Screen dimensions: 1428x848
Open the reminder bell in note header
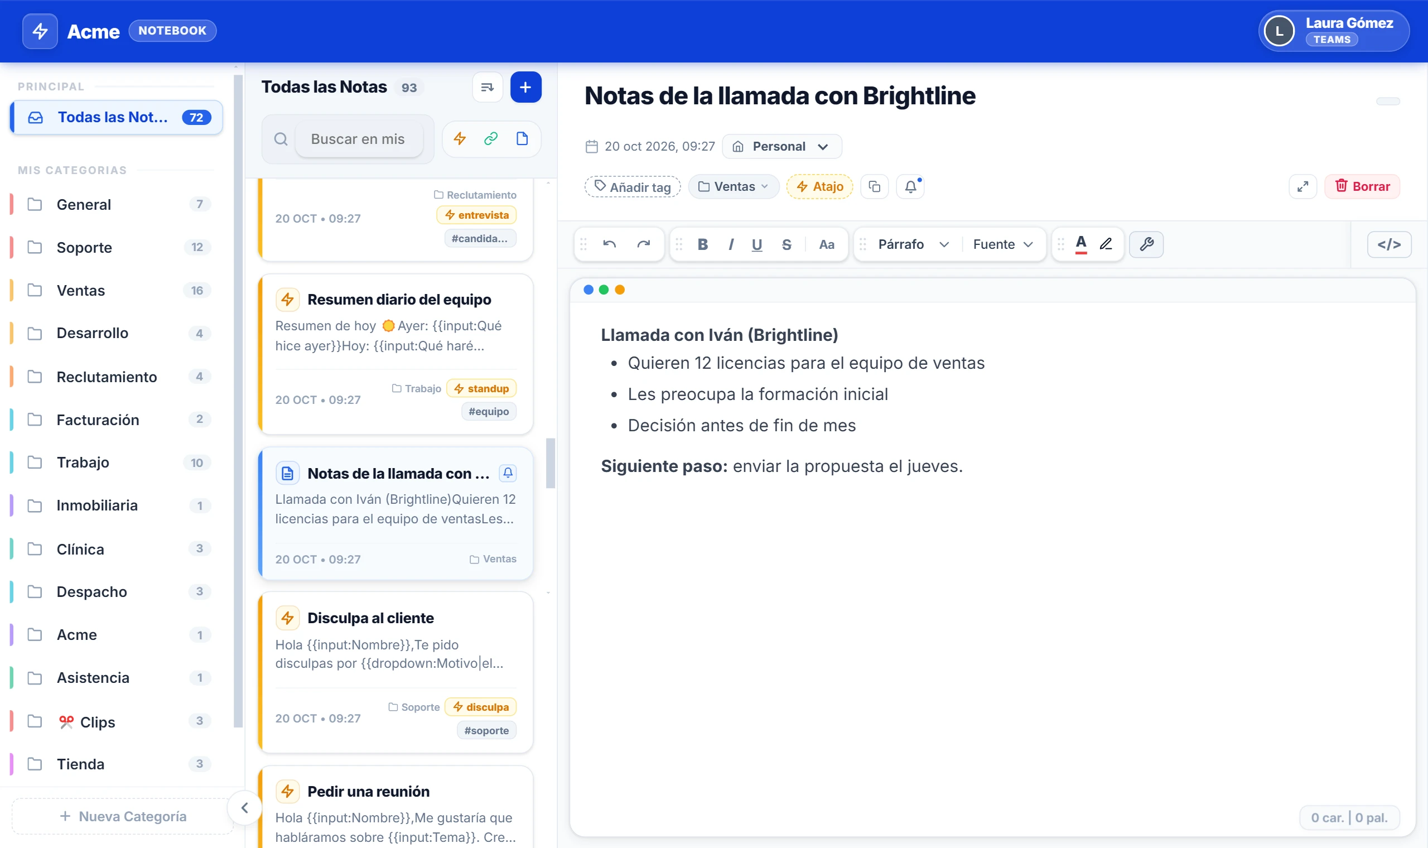(910, 187)
